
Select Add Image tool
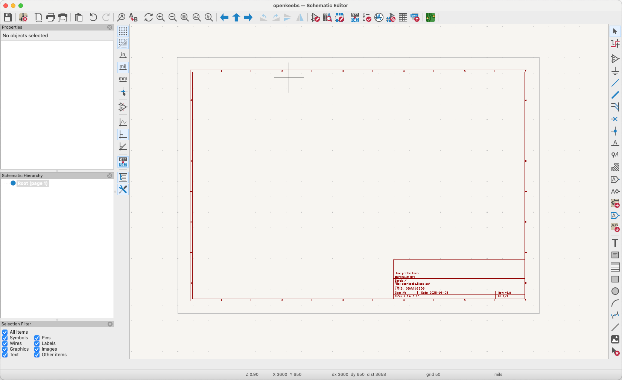pyautogui.click(x=615, y=339)
